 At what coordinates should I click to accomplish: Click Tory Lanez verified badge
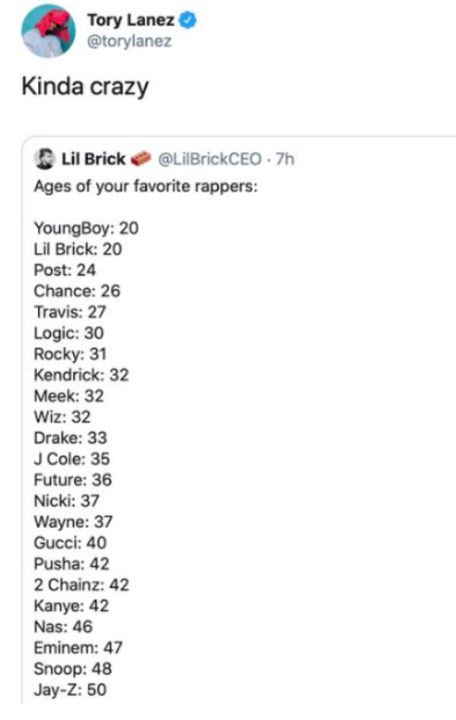pos(188,21)
